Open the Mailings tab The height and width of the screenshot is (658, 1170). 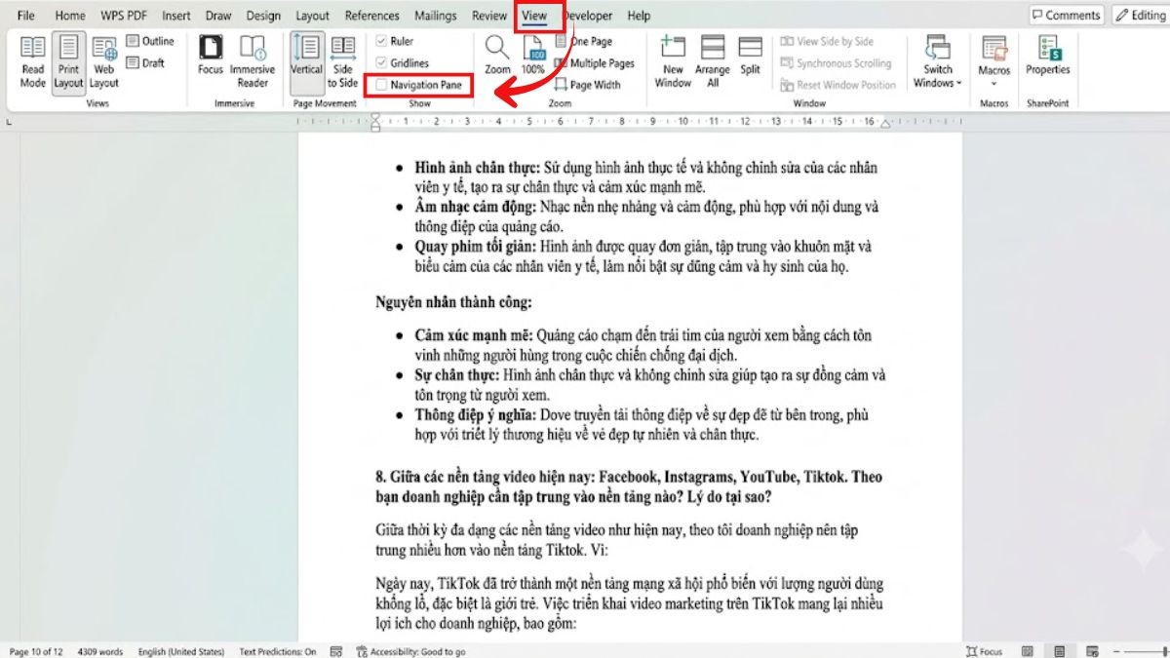pyautogui.click(x=435, y=16)
